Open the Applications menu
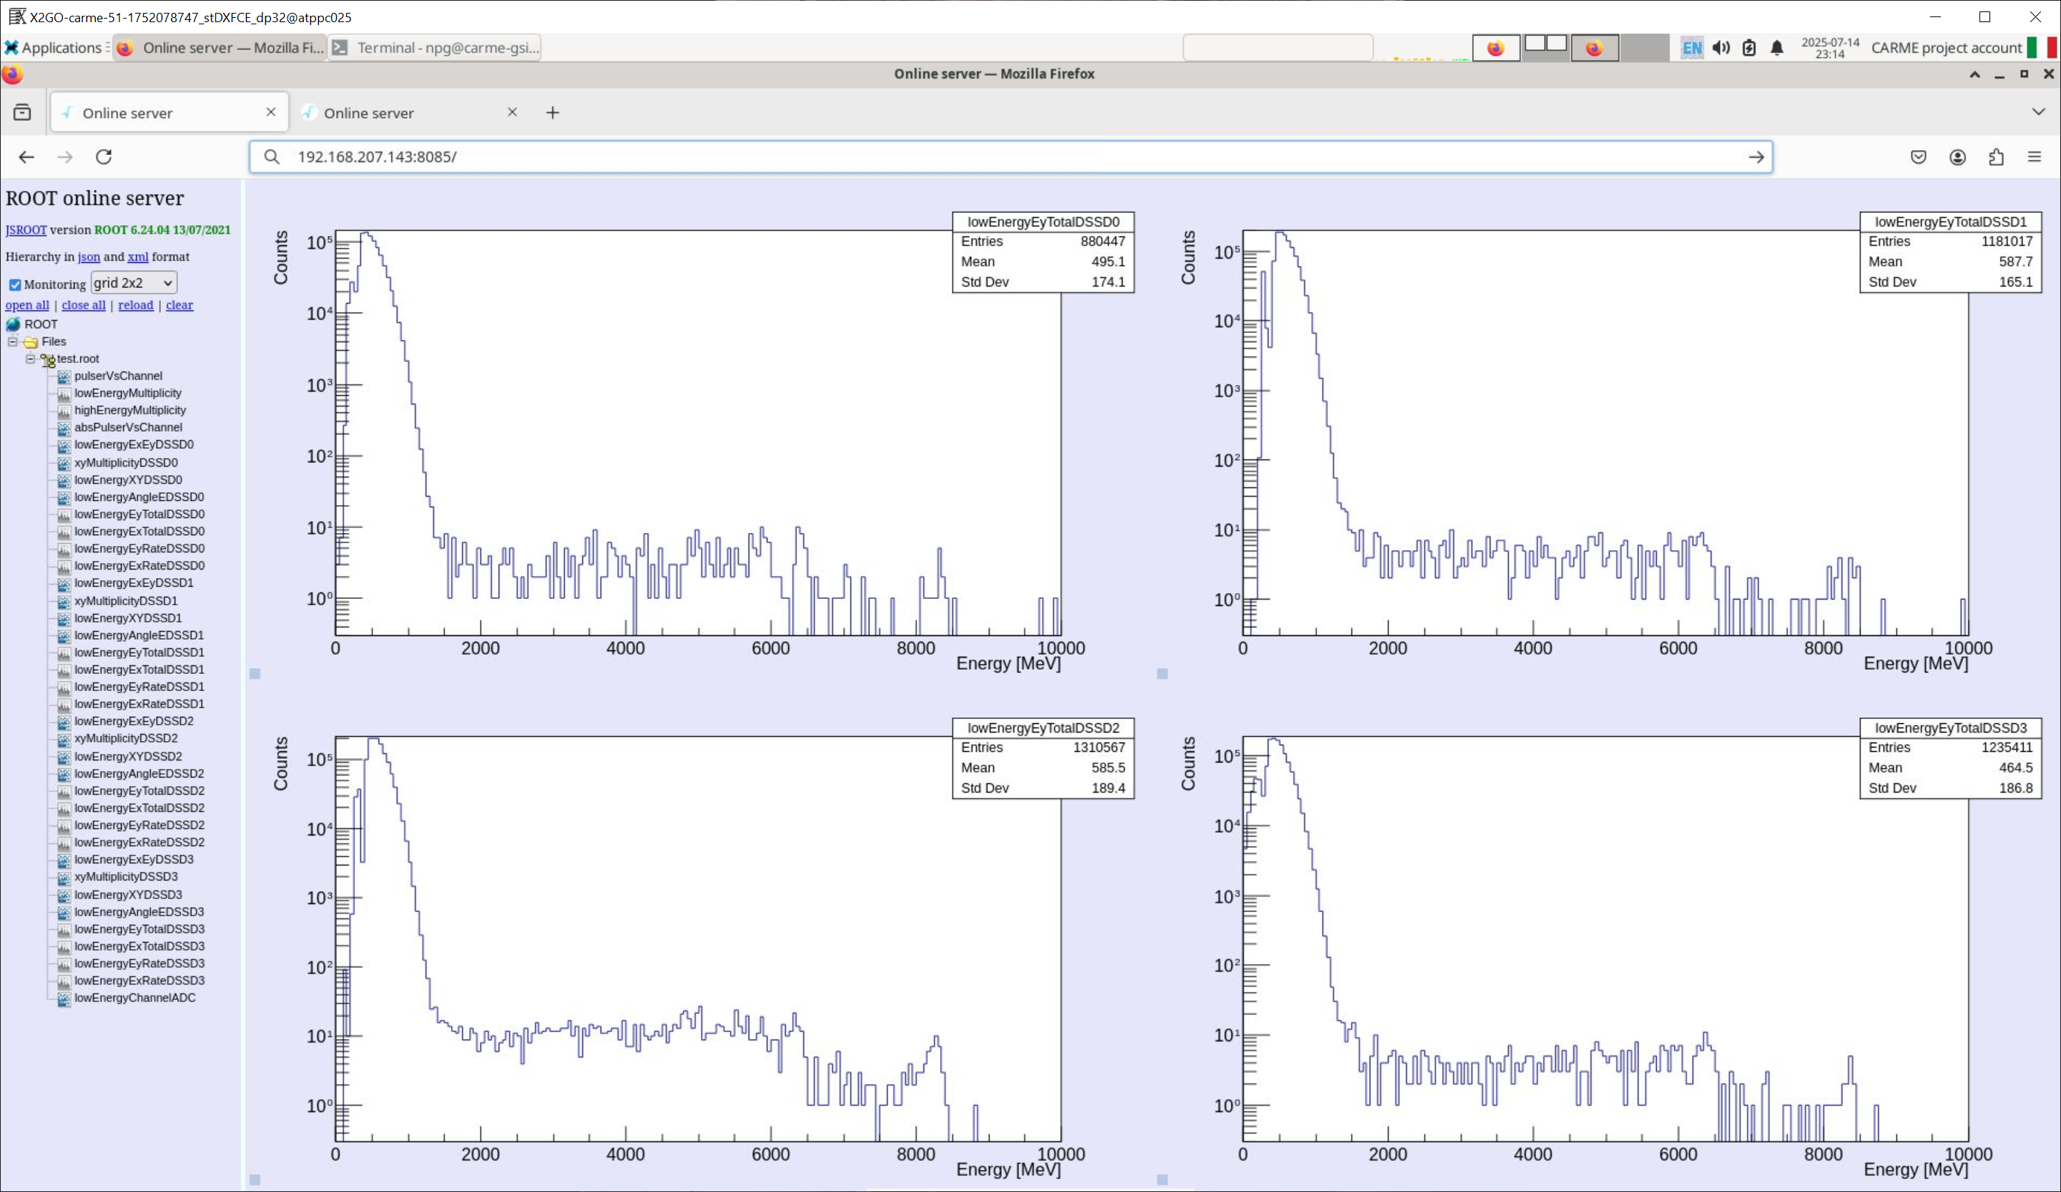The image size is (2061, 1192). tap(54, 47)
